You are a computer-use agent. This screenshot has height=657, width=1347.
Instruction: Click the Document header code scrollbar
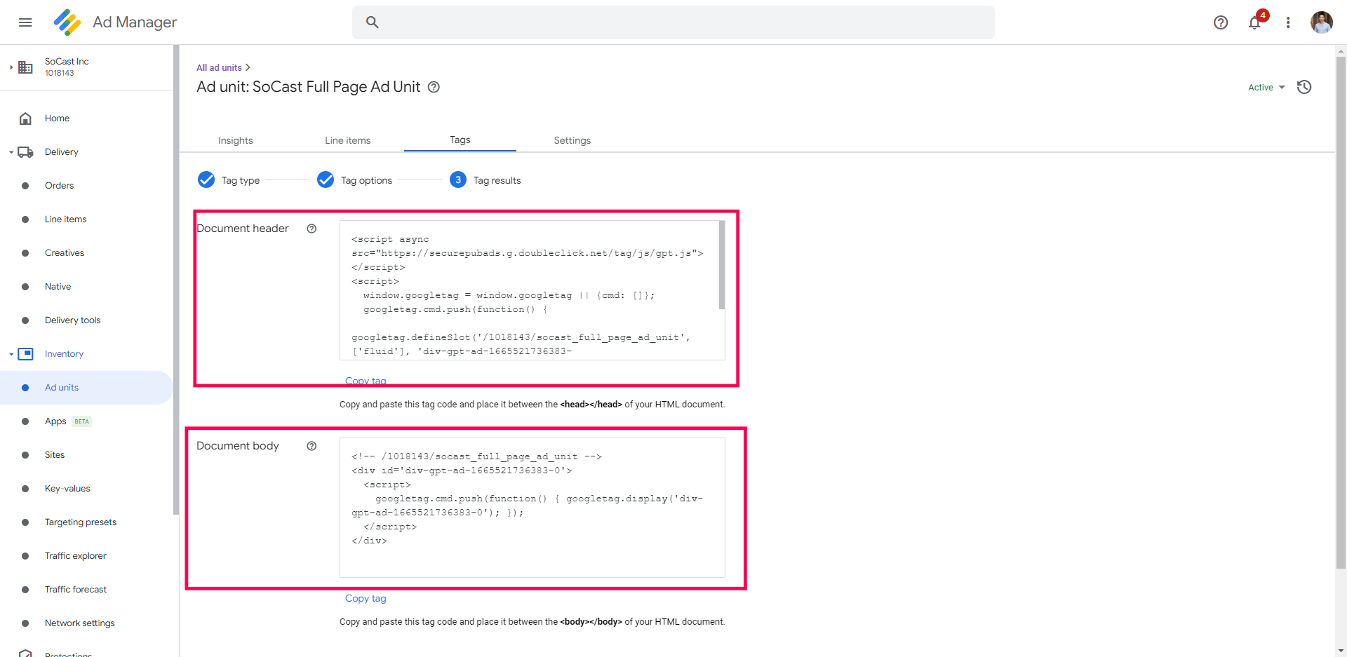[x=722, y=265]
